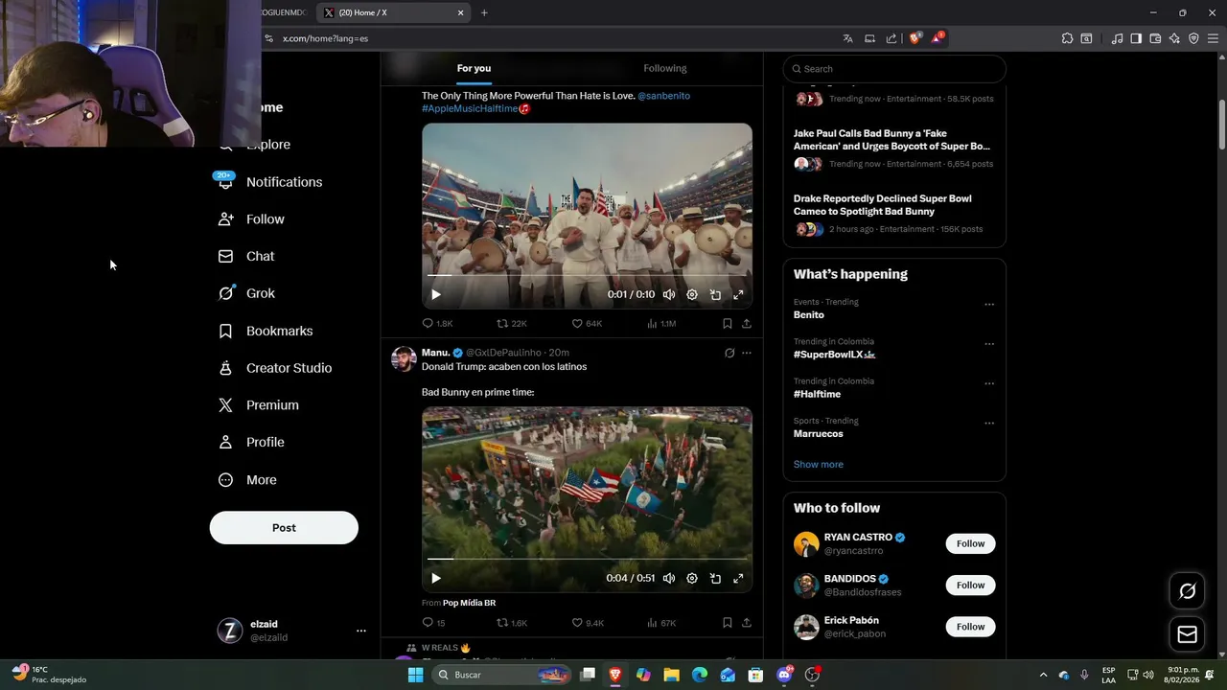Open the floating messages envelope button
Screen dimensions: 1227x690
pyautogui.click(x=1187, y=634)
